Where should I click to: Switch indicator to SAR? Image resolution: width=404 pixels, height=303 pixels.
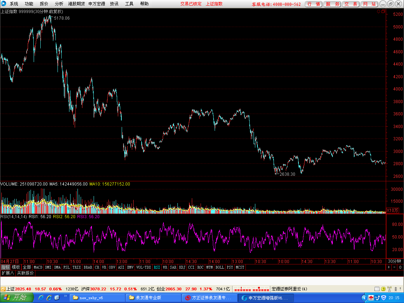pos(173,267)
